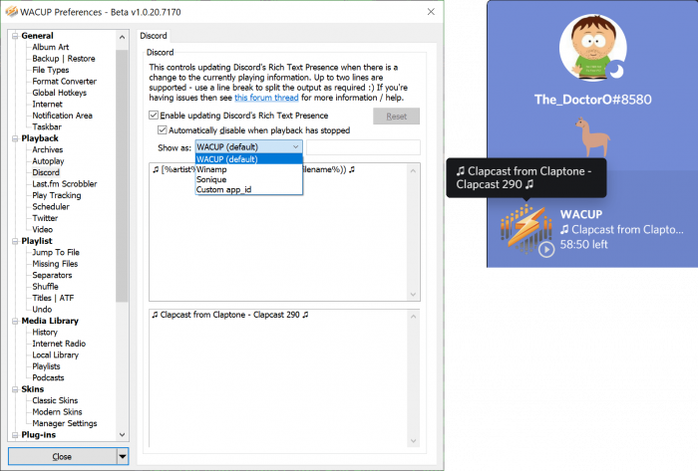
Task: Open Album Art preferences
Action: [x=50, y=47]
